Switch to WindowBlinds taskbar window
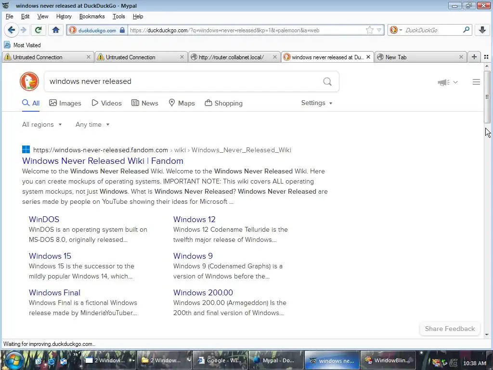 [x=388, y=360]
